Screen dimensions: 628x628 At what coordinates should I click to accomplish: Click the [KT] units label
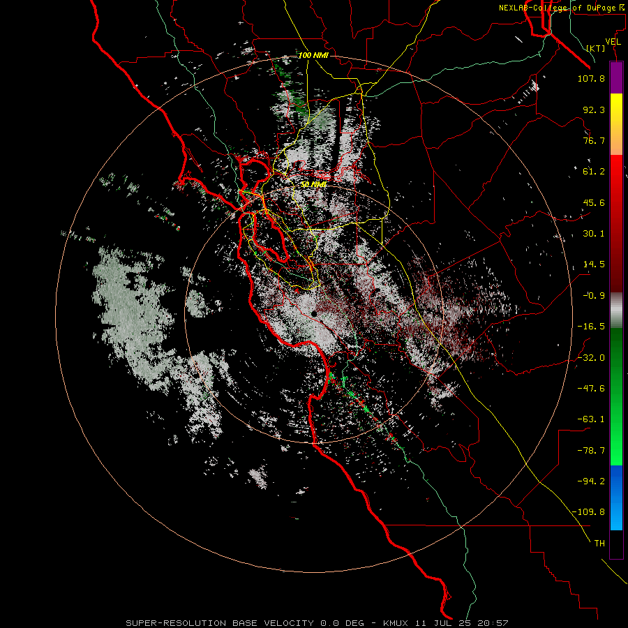coord(596,48)
